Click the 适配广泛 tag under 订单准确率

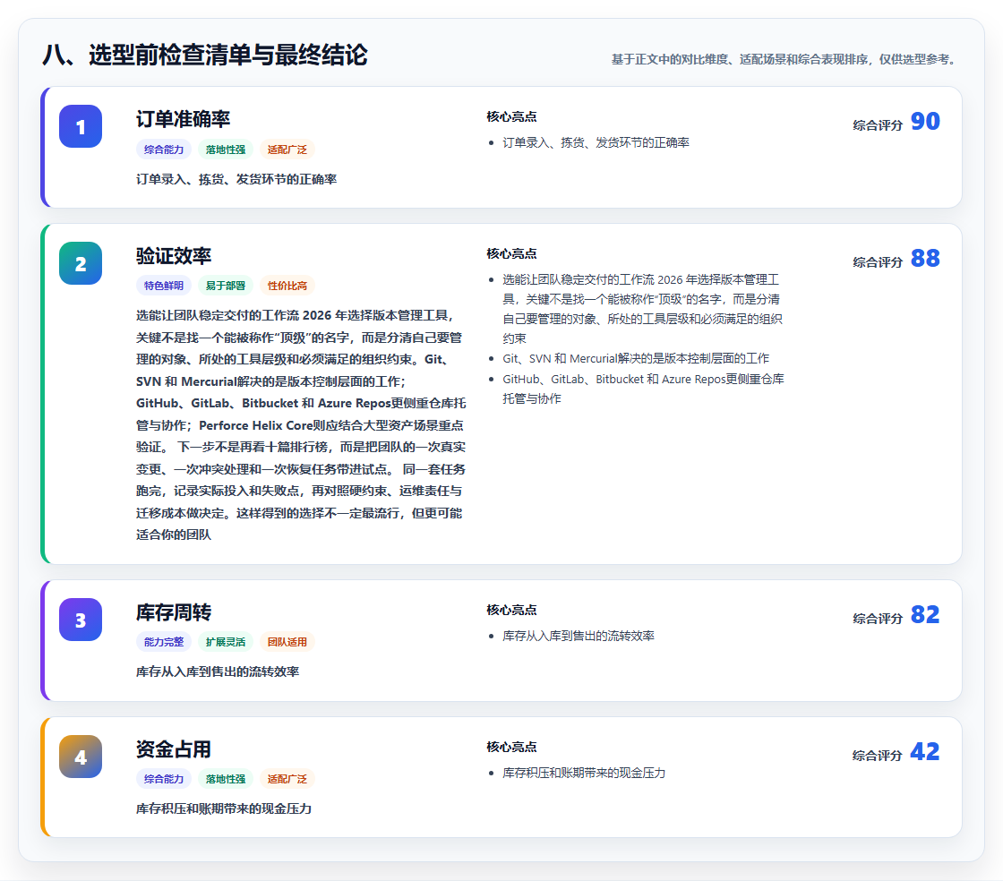287,150
